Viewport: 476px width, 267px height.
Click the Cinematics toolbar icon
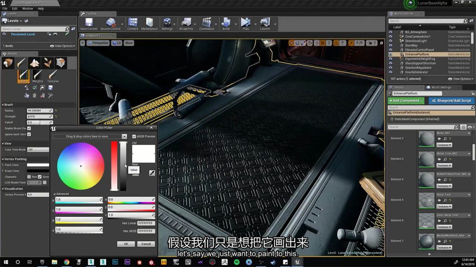206,23
